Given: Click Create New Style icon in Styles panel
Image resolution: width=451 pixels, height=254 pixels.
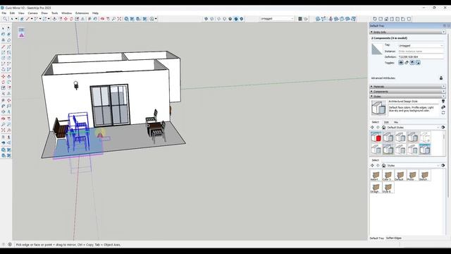Looking at the screenshot, I should pos(443,107).
